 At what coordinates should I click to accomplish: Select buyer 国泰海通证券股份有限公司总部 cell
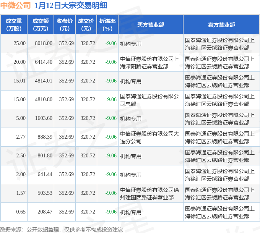tap(149, 100)
